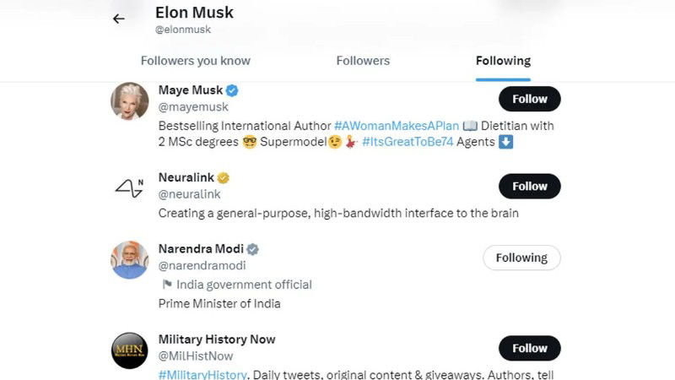The image size is (675, 380).
Task: Switch to Followers you know tab
Action: point(196,61)
